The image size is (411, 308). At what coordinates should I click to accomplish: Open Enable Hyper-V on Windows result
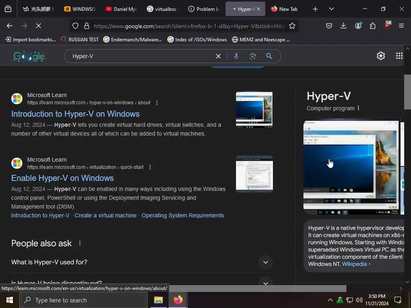point(62,178)
